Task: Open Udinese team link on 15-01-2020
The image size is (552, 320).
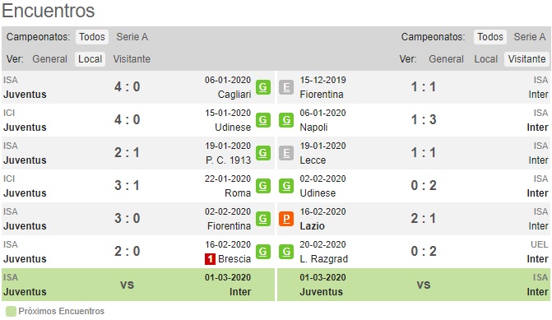Action: coord(233,128)
